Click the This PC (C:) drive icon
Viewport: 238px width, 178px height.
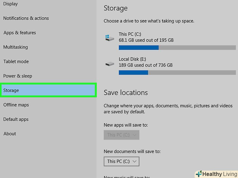(x=110, y=37)
